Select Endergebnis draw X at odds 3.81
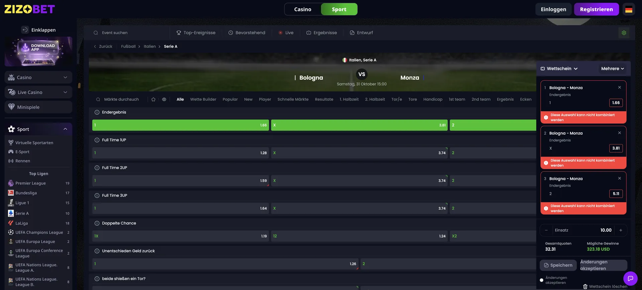Screen dimensions: 642x290 (359, 125)
